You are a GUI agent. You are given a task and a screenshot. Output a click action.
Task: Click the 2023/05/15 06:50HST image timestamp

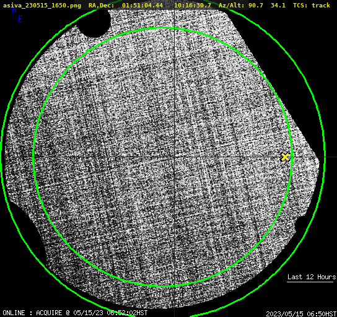(x=301, y=314)
